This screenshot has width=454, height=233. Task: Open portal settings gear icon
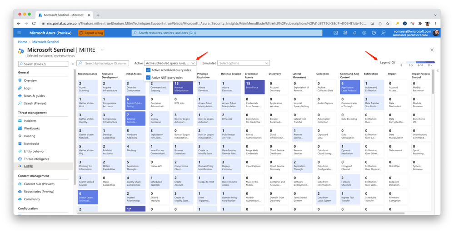pos(364,33)
